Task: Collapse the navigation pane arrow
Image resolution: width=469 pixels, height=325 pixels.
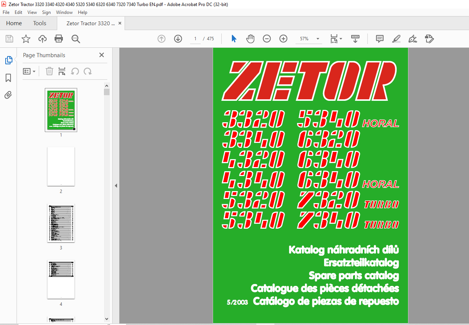Action: [x=116, y=185]
